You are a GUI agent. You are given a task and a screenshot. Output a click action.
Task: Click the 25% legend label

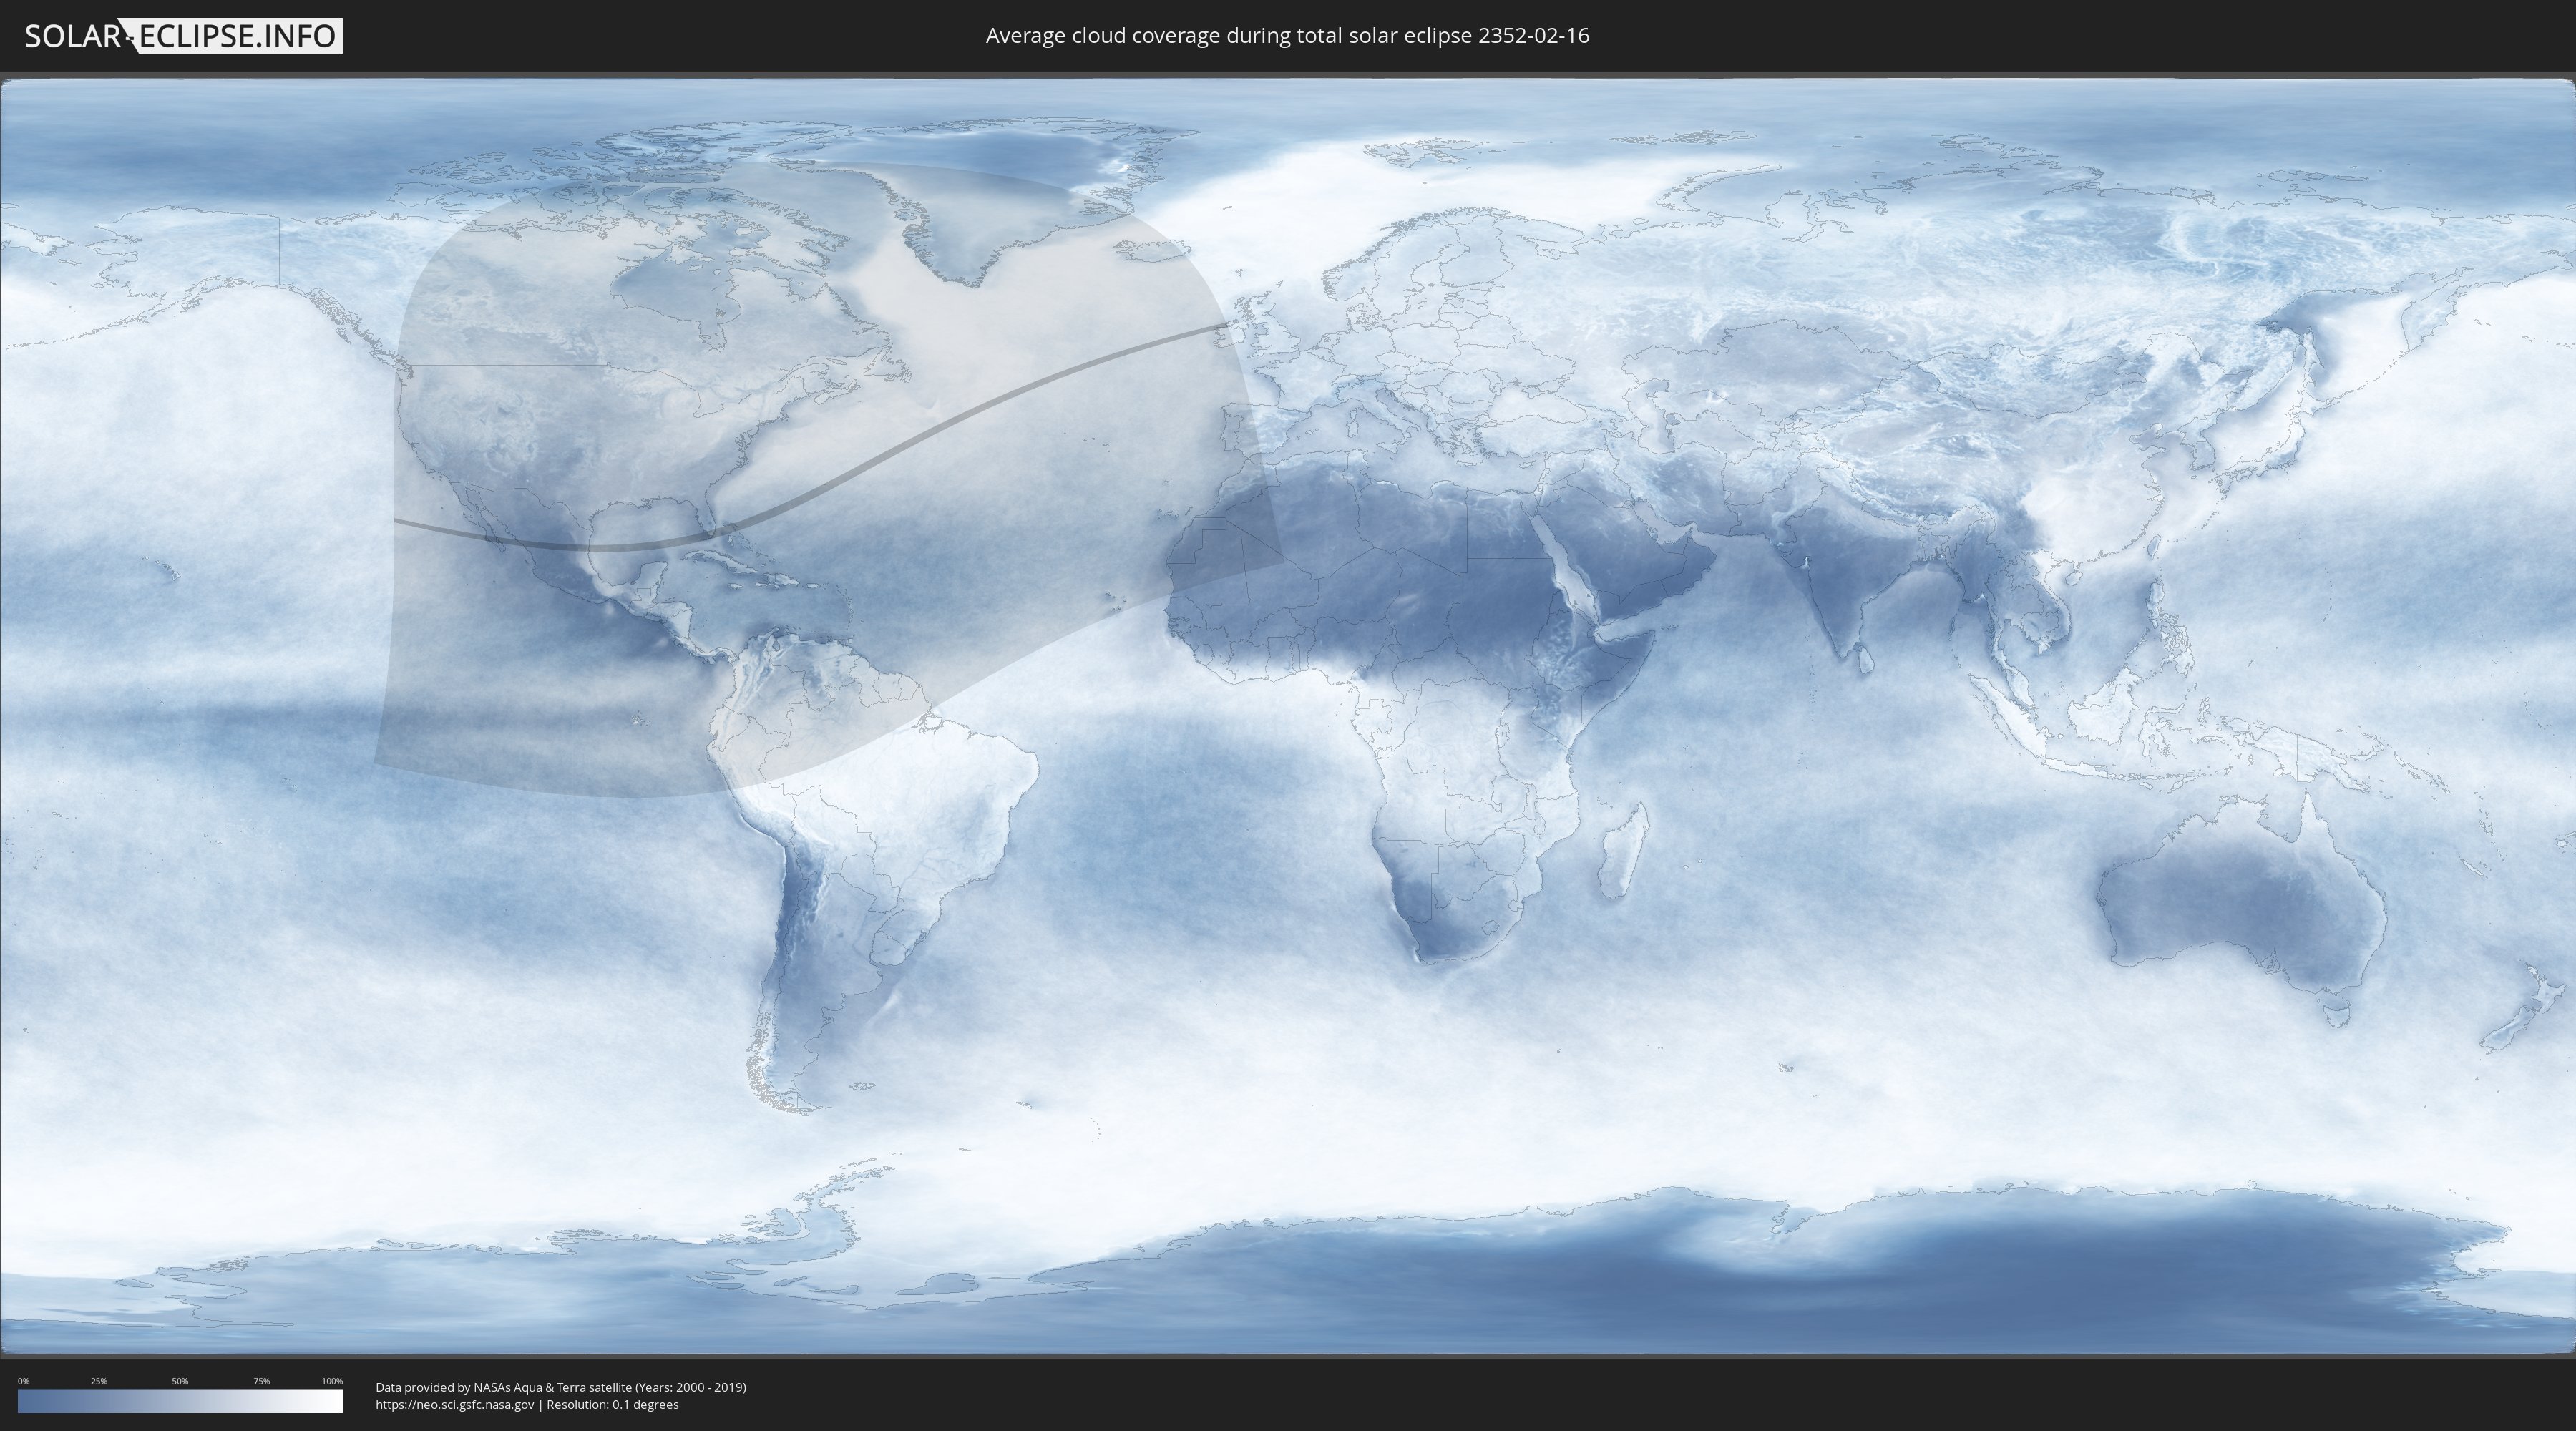[99, 1381]
